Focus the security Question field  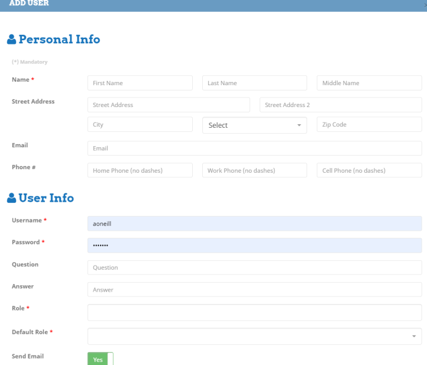(254, 267)
